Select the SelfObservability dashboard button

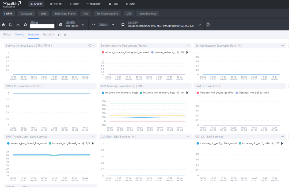click(x=107, y=14)
